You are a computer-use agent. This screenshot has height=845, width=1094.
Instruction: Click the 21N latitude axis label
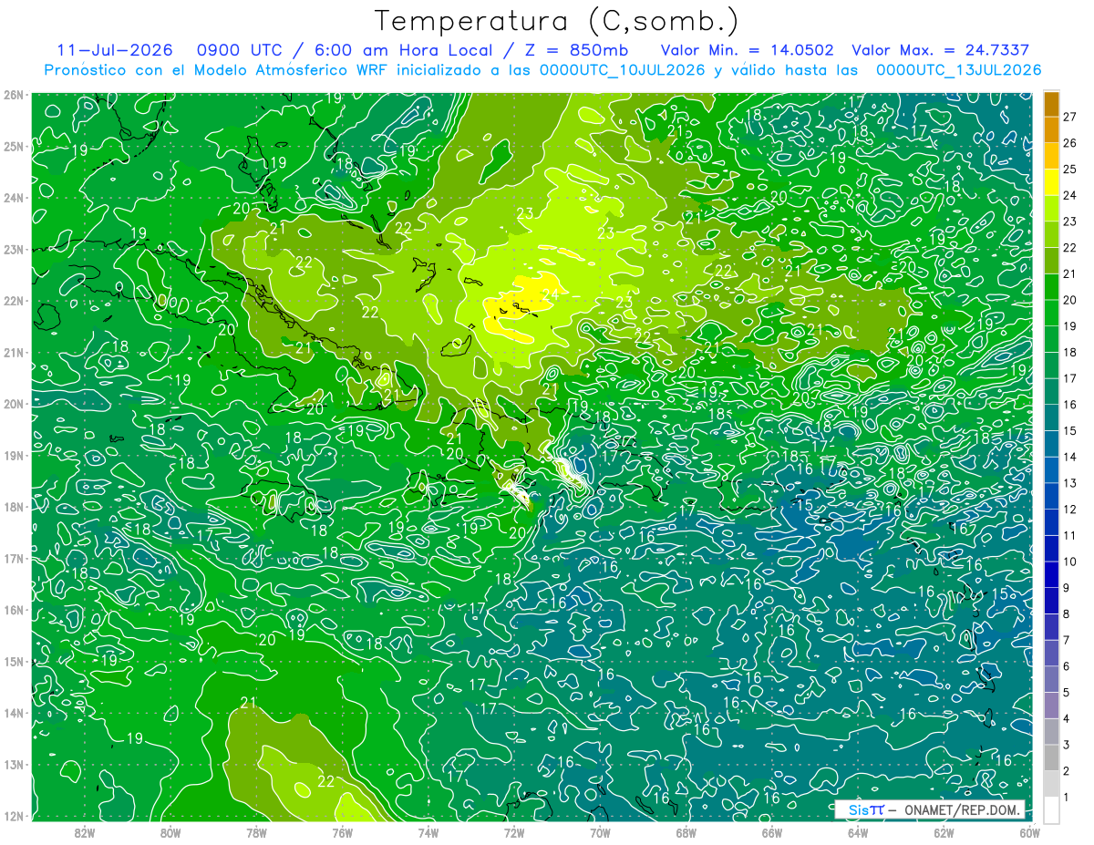tap(14, 353)
